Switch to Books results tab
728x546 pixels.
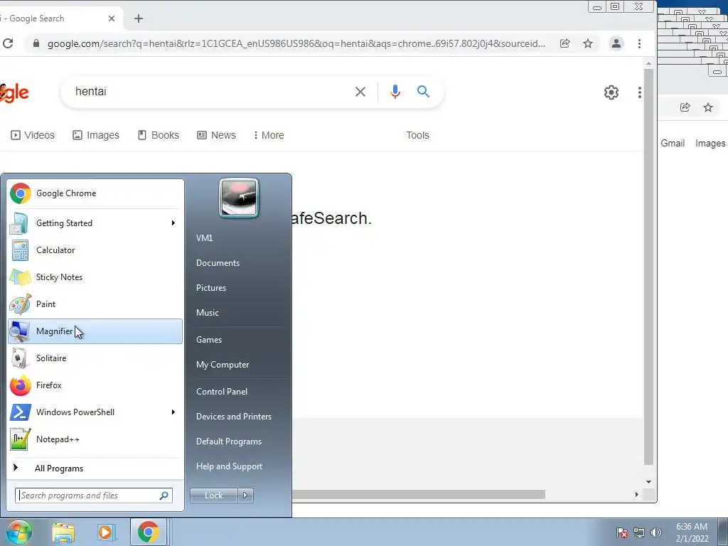point(159,135)
